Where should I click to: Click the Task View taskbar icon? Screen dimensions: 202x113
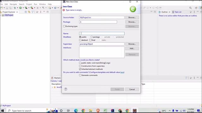[x=68, y=110]
